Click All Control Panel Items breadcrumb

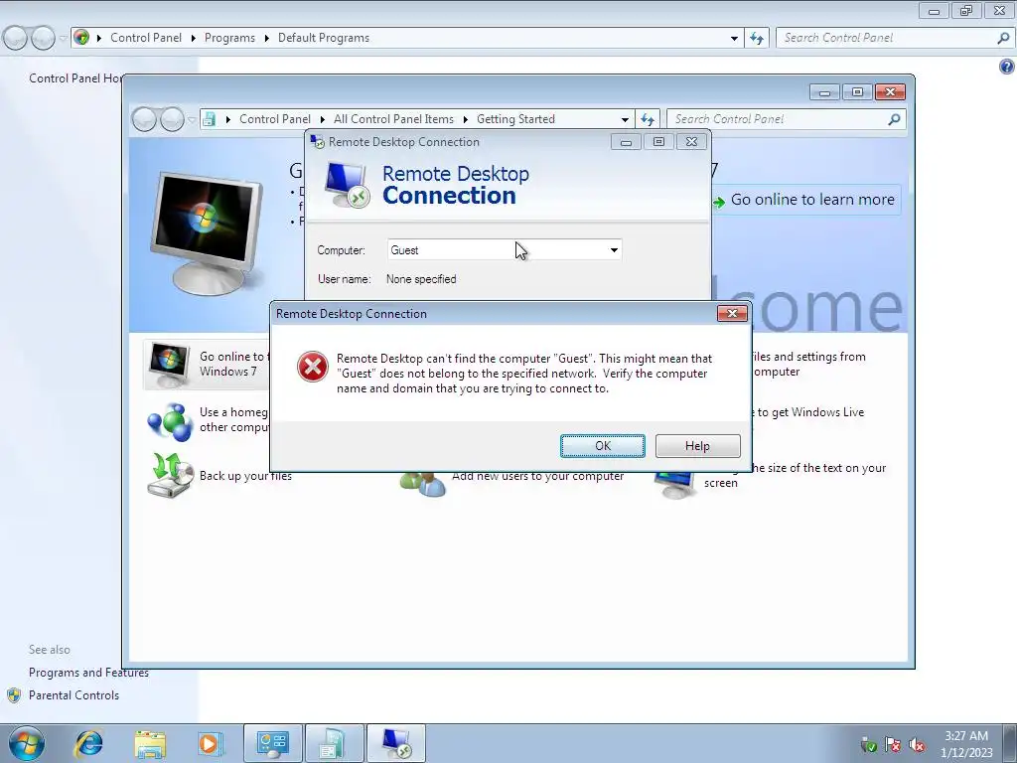click(393, 119)
